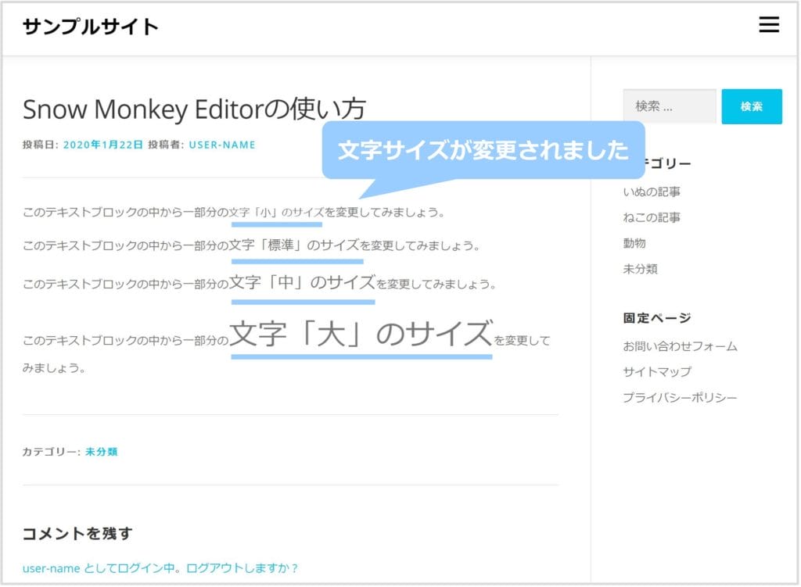Open the いぬの記事 category link

point(652,192)
